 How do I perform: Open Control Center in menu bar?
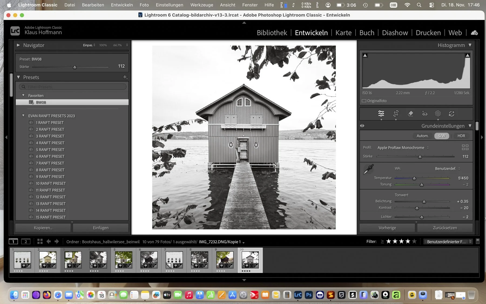click(431, 5)
